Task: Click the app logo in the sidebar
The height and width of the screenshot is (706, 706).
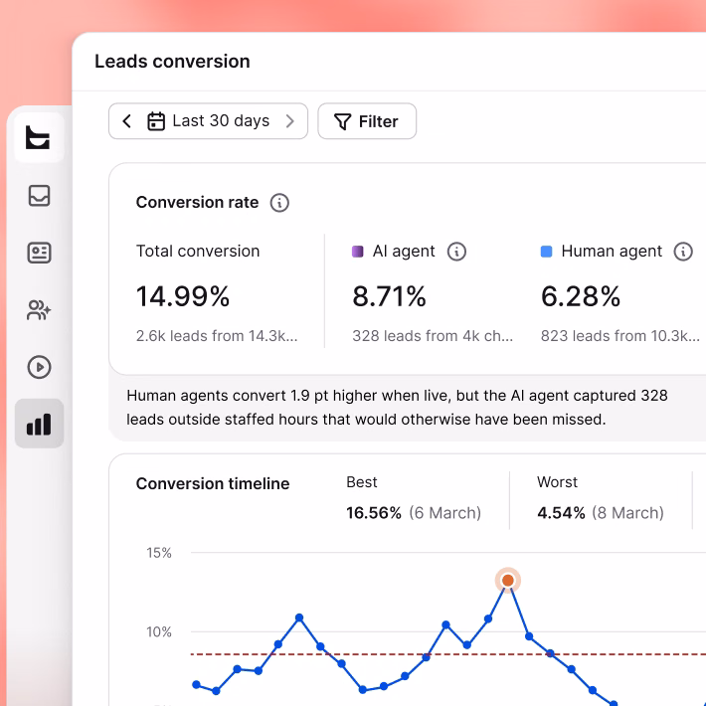Action: coord(38,137)
